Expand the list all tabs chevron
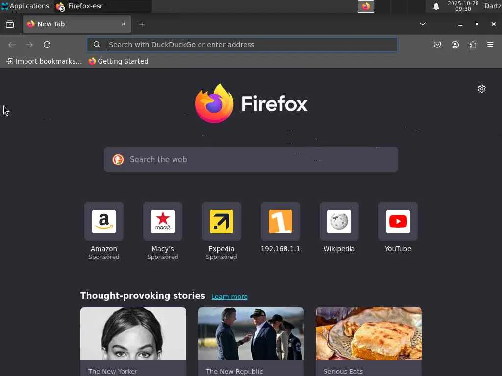 tap(423, 24)
